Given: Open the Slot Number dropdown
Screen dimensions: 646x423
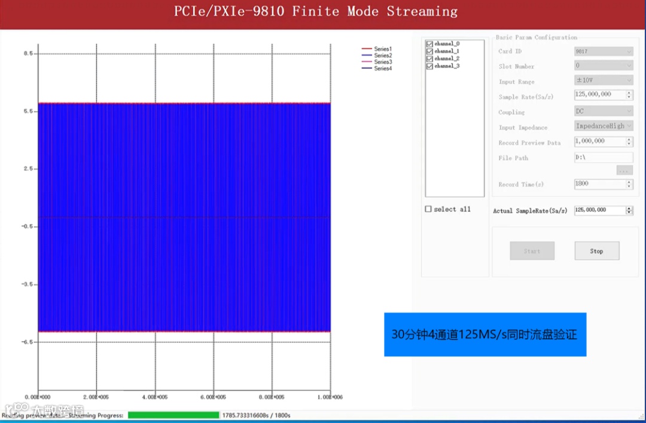Looking at the screenshot, I should click(x=604, y=66).
